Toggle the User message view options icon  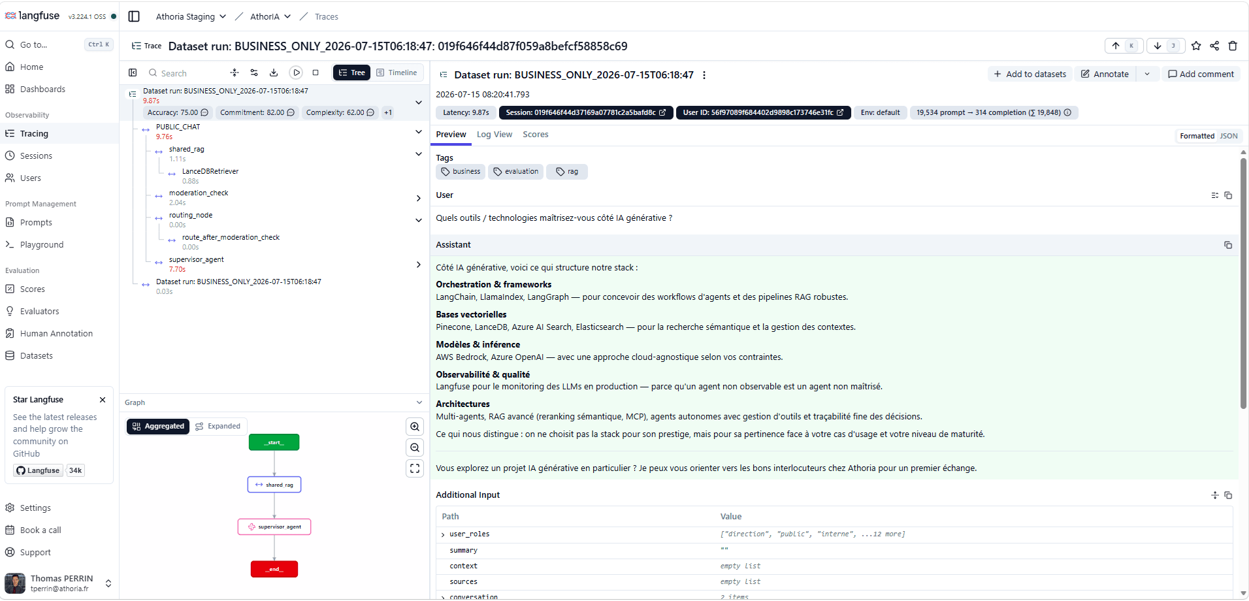1215,195
